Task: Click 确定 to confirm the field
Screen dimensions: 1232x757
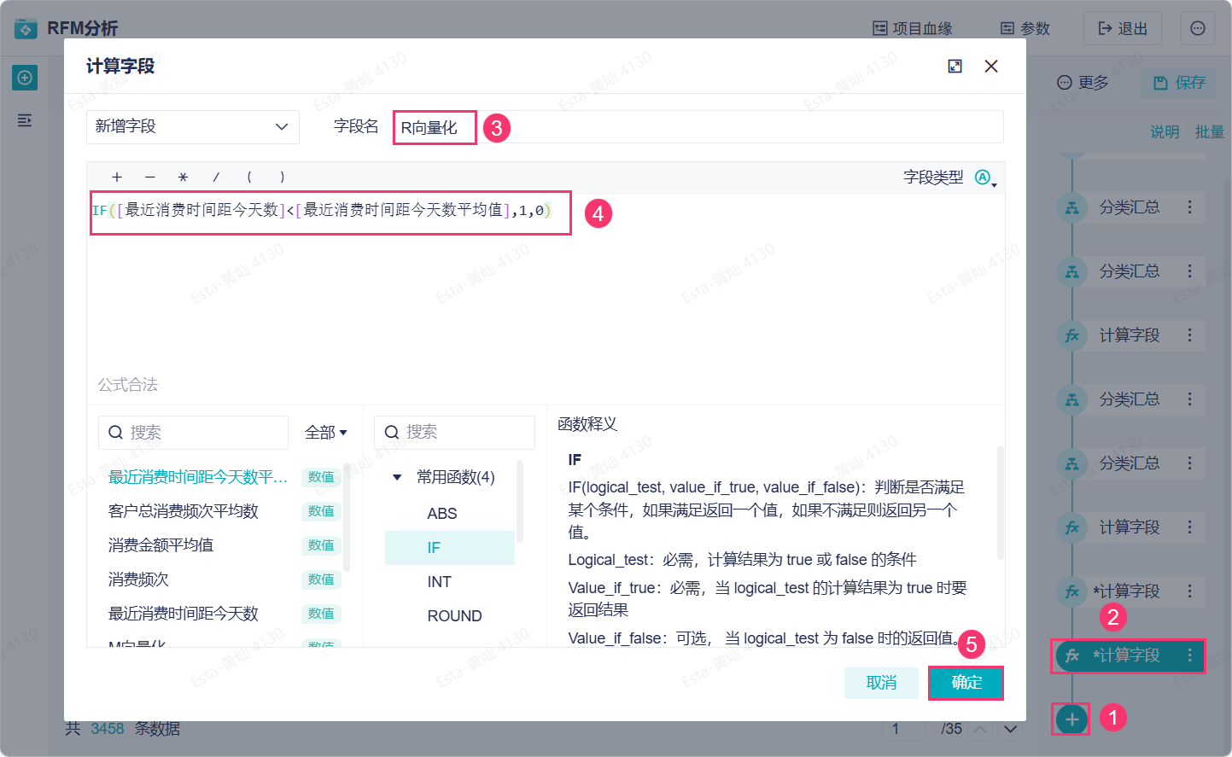Action: tap(966, 683)
